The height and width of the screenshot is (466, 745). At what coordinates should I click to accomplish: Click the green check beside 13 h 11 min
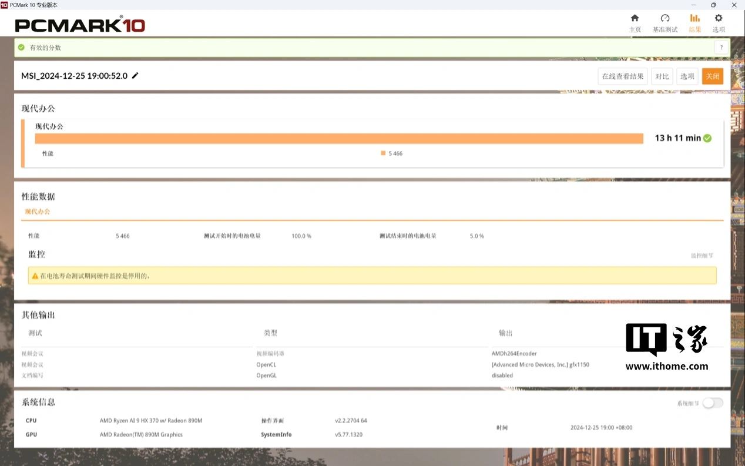[707, 138]
